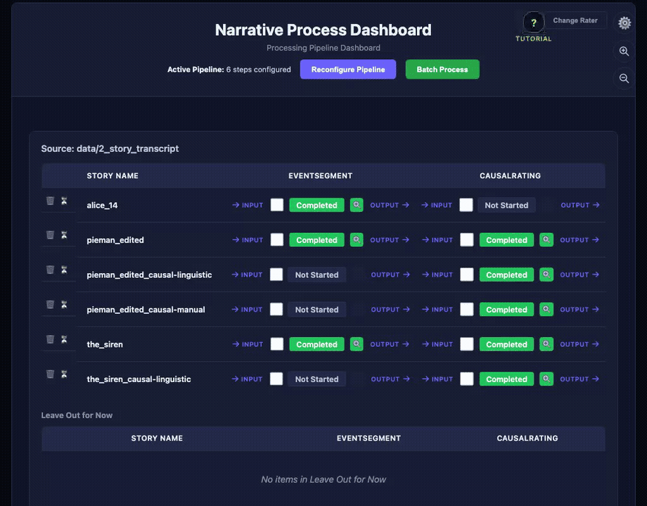Image resolution: width=647 pixels, height=506 pixels.
Task: Click the hourglass icon for pieman_edited_causal-manual
Action: (x=64, y=305)
